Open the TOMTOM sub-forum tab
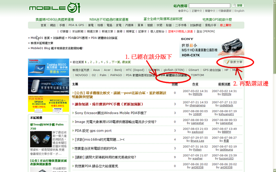The image size is (276, 172). [x=198, y=75]
